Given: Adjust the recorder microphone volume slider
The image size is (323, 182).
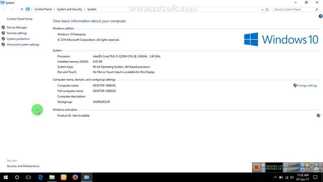Looking at the screenshot, I should (294, 170).
